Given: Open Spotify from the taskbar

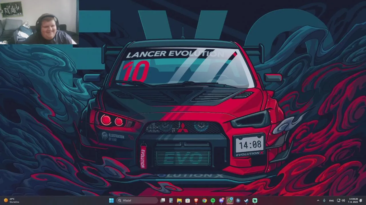Looking at the screenshot, I should 213,200.
